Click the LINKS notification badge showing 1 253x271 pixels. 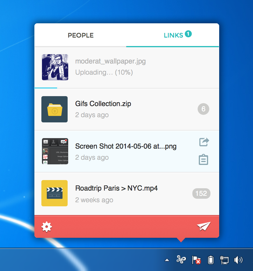[188, 34]
